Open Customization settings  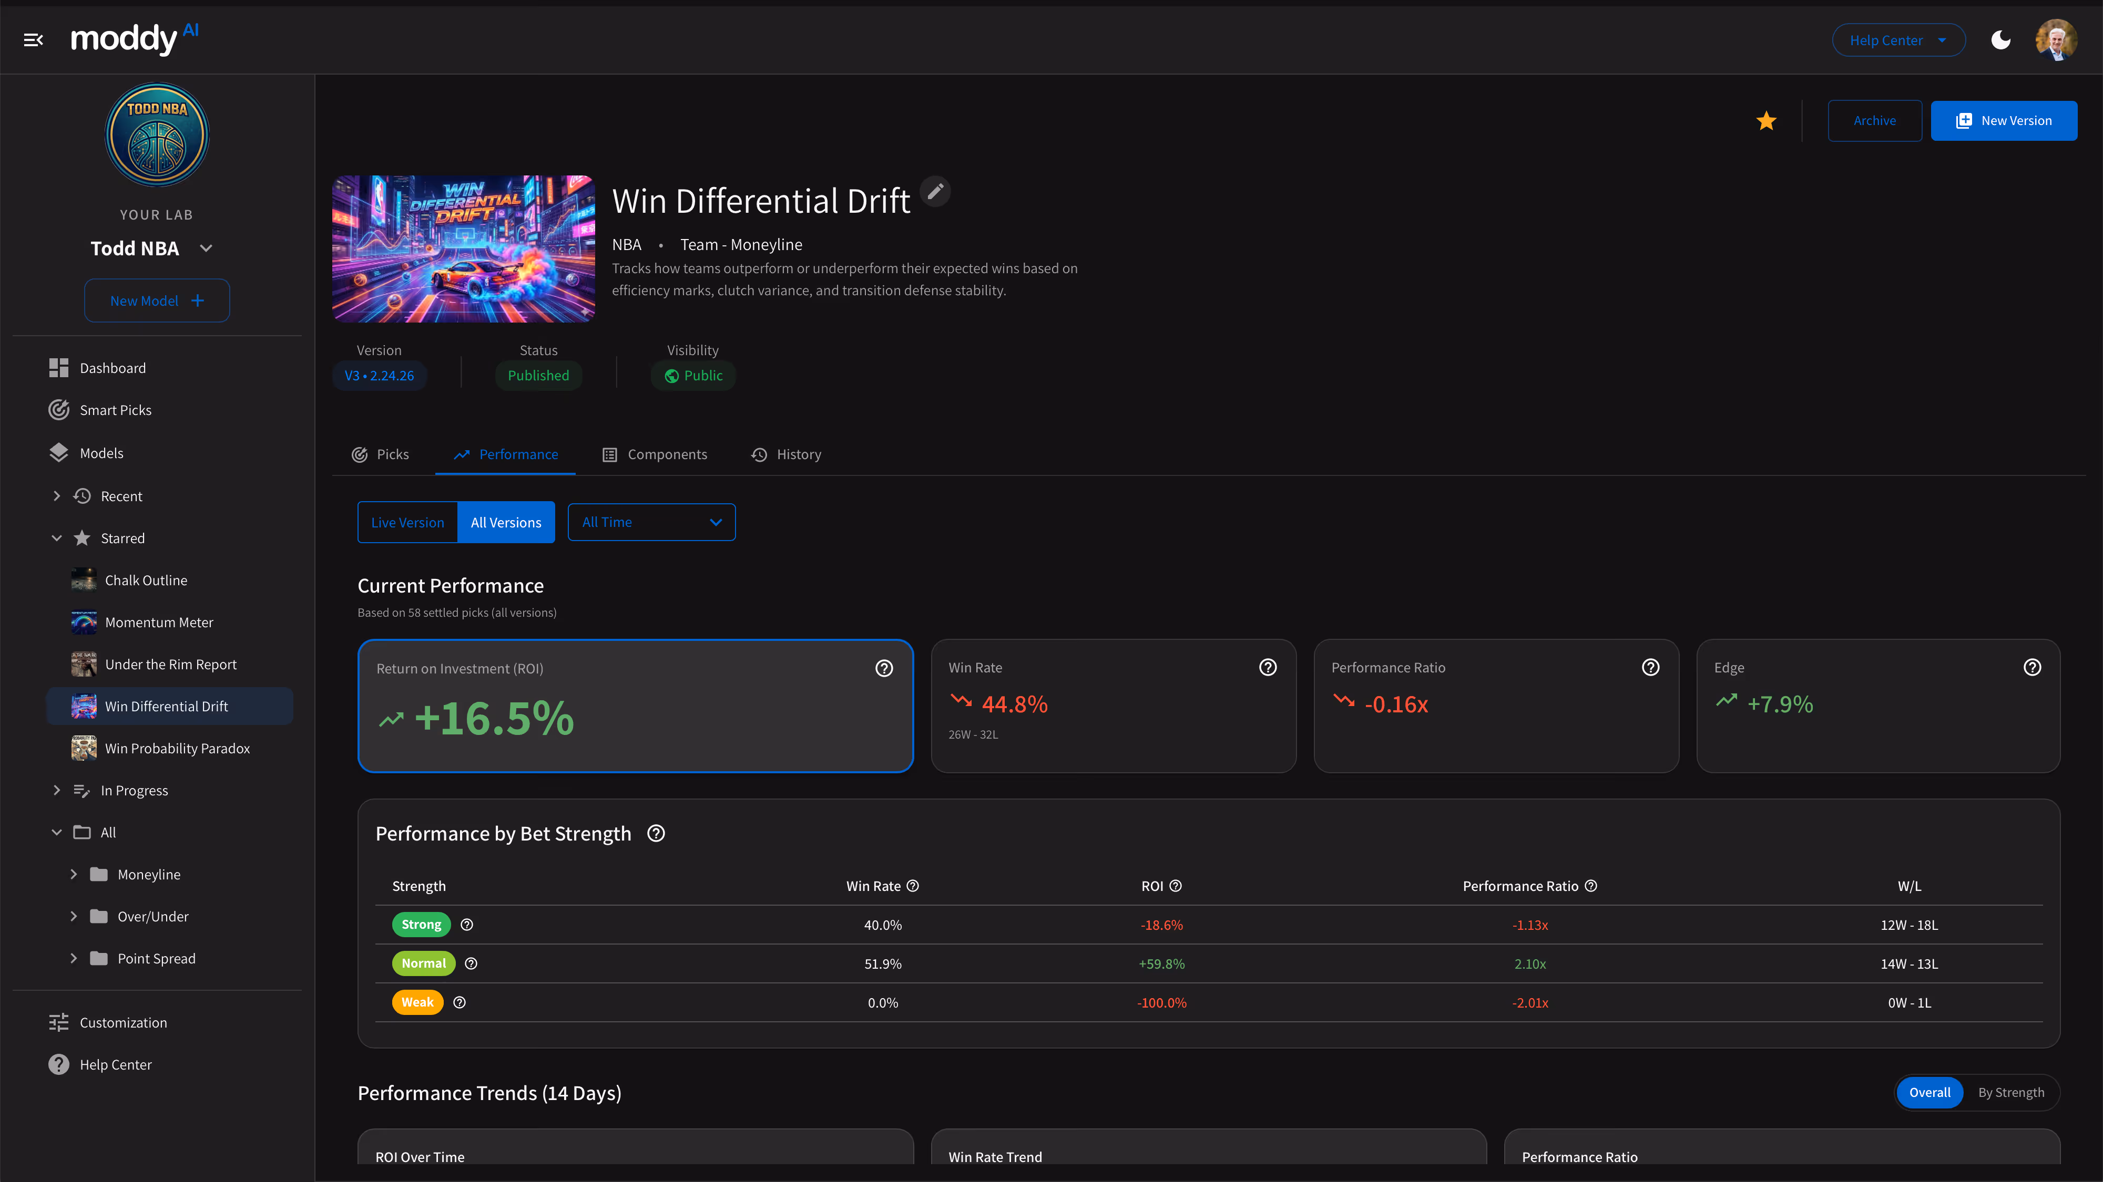[122, 1022]
